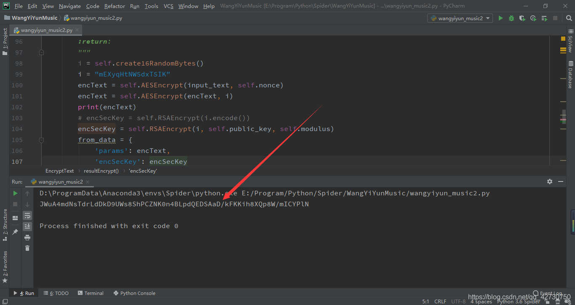Click wangyiyun_music2.py in the navigation bar
Viewport: 575px width, 305px height.
[93, 18]
